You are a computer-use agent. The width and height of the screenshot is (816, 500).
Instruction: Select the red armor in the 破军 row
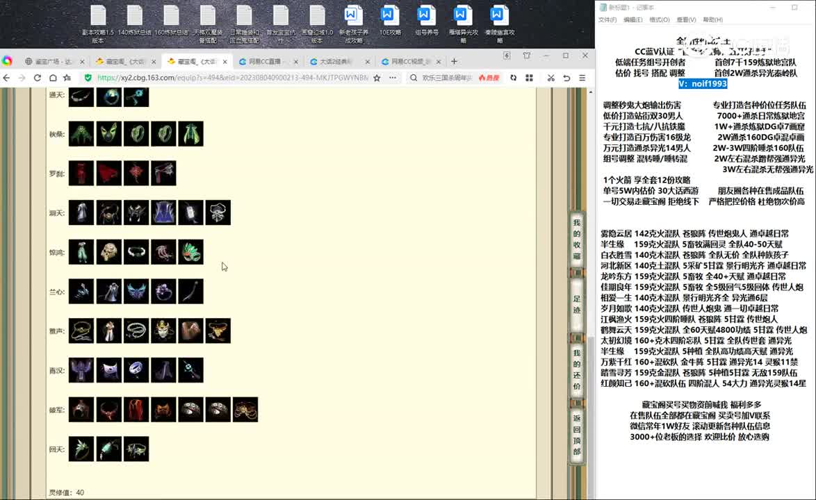[x=136, y=410]
